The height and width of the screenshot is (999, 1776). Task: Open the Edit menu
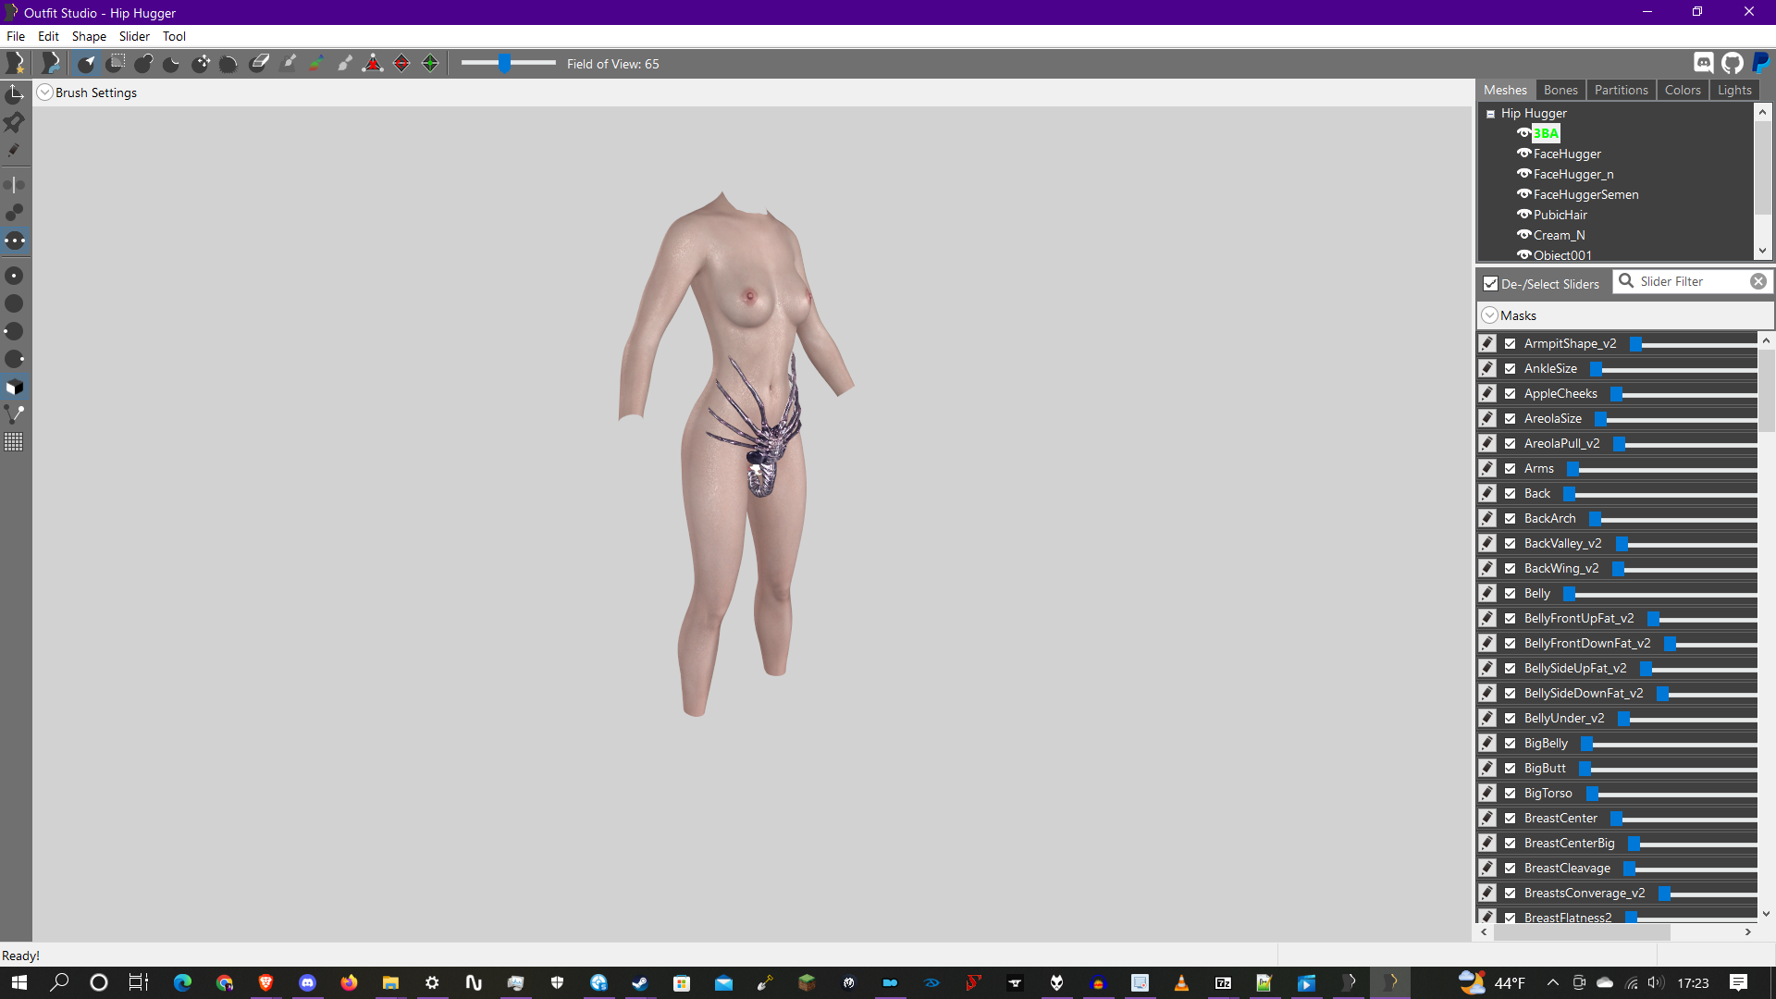[x=48, y=36]
